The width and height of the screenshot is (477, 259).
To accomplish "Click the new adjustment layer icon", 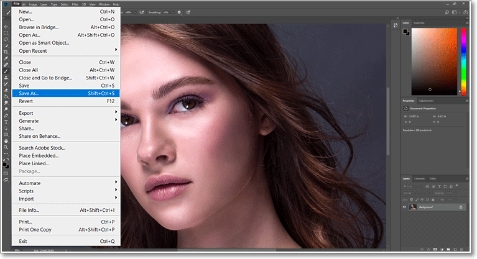I will point(442,249).
